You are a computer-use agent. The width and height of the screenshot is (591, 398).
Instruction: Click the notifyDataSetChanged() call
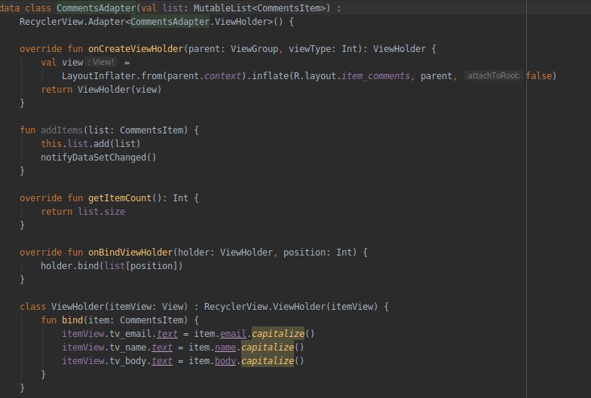point(98,157)
